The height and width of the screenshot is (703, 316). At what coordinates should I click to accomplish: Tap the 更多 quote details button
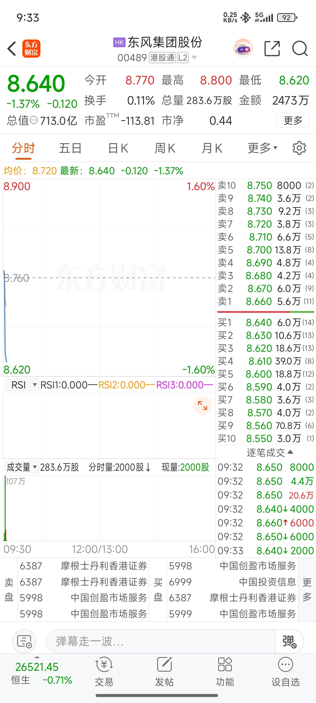(293, 120)
